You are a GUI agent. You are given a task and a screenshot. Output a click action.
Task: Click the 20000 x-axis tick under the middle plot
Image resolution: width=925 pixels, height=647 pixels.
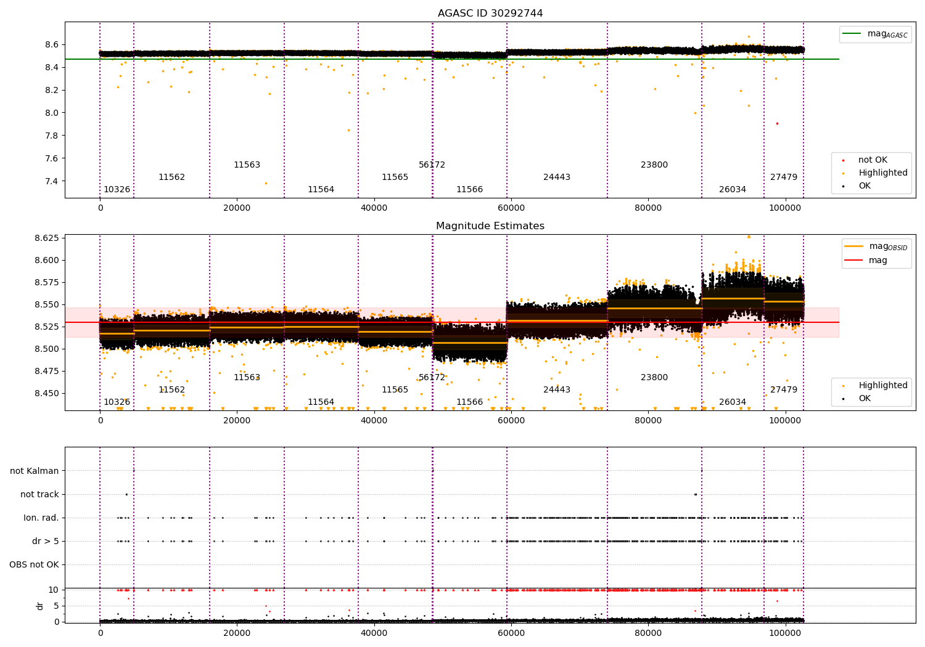click(237, 421)
